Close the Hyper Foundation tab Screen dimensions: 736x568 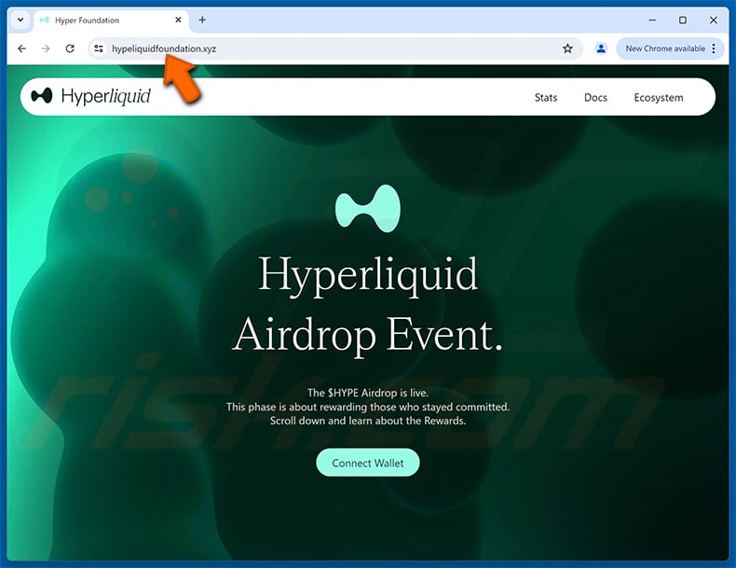(178, 20)
